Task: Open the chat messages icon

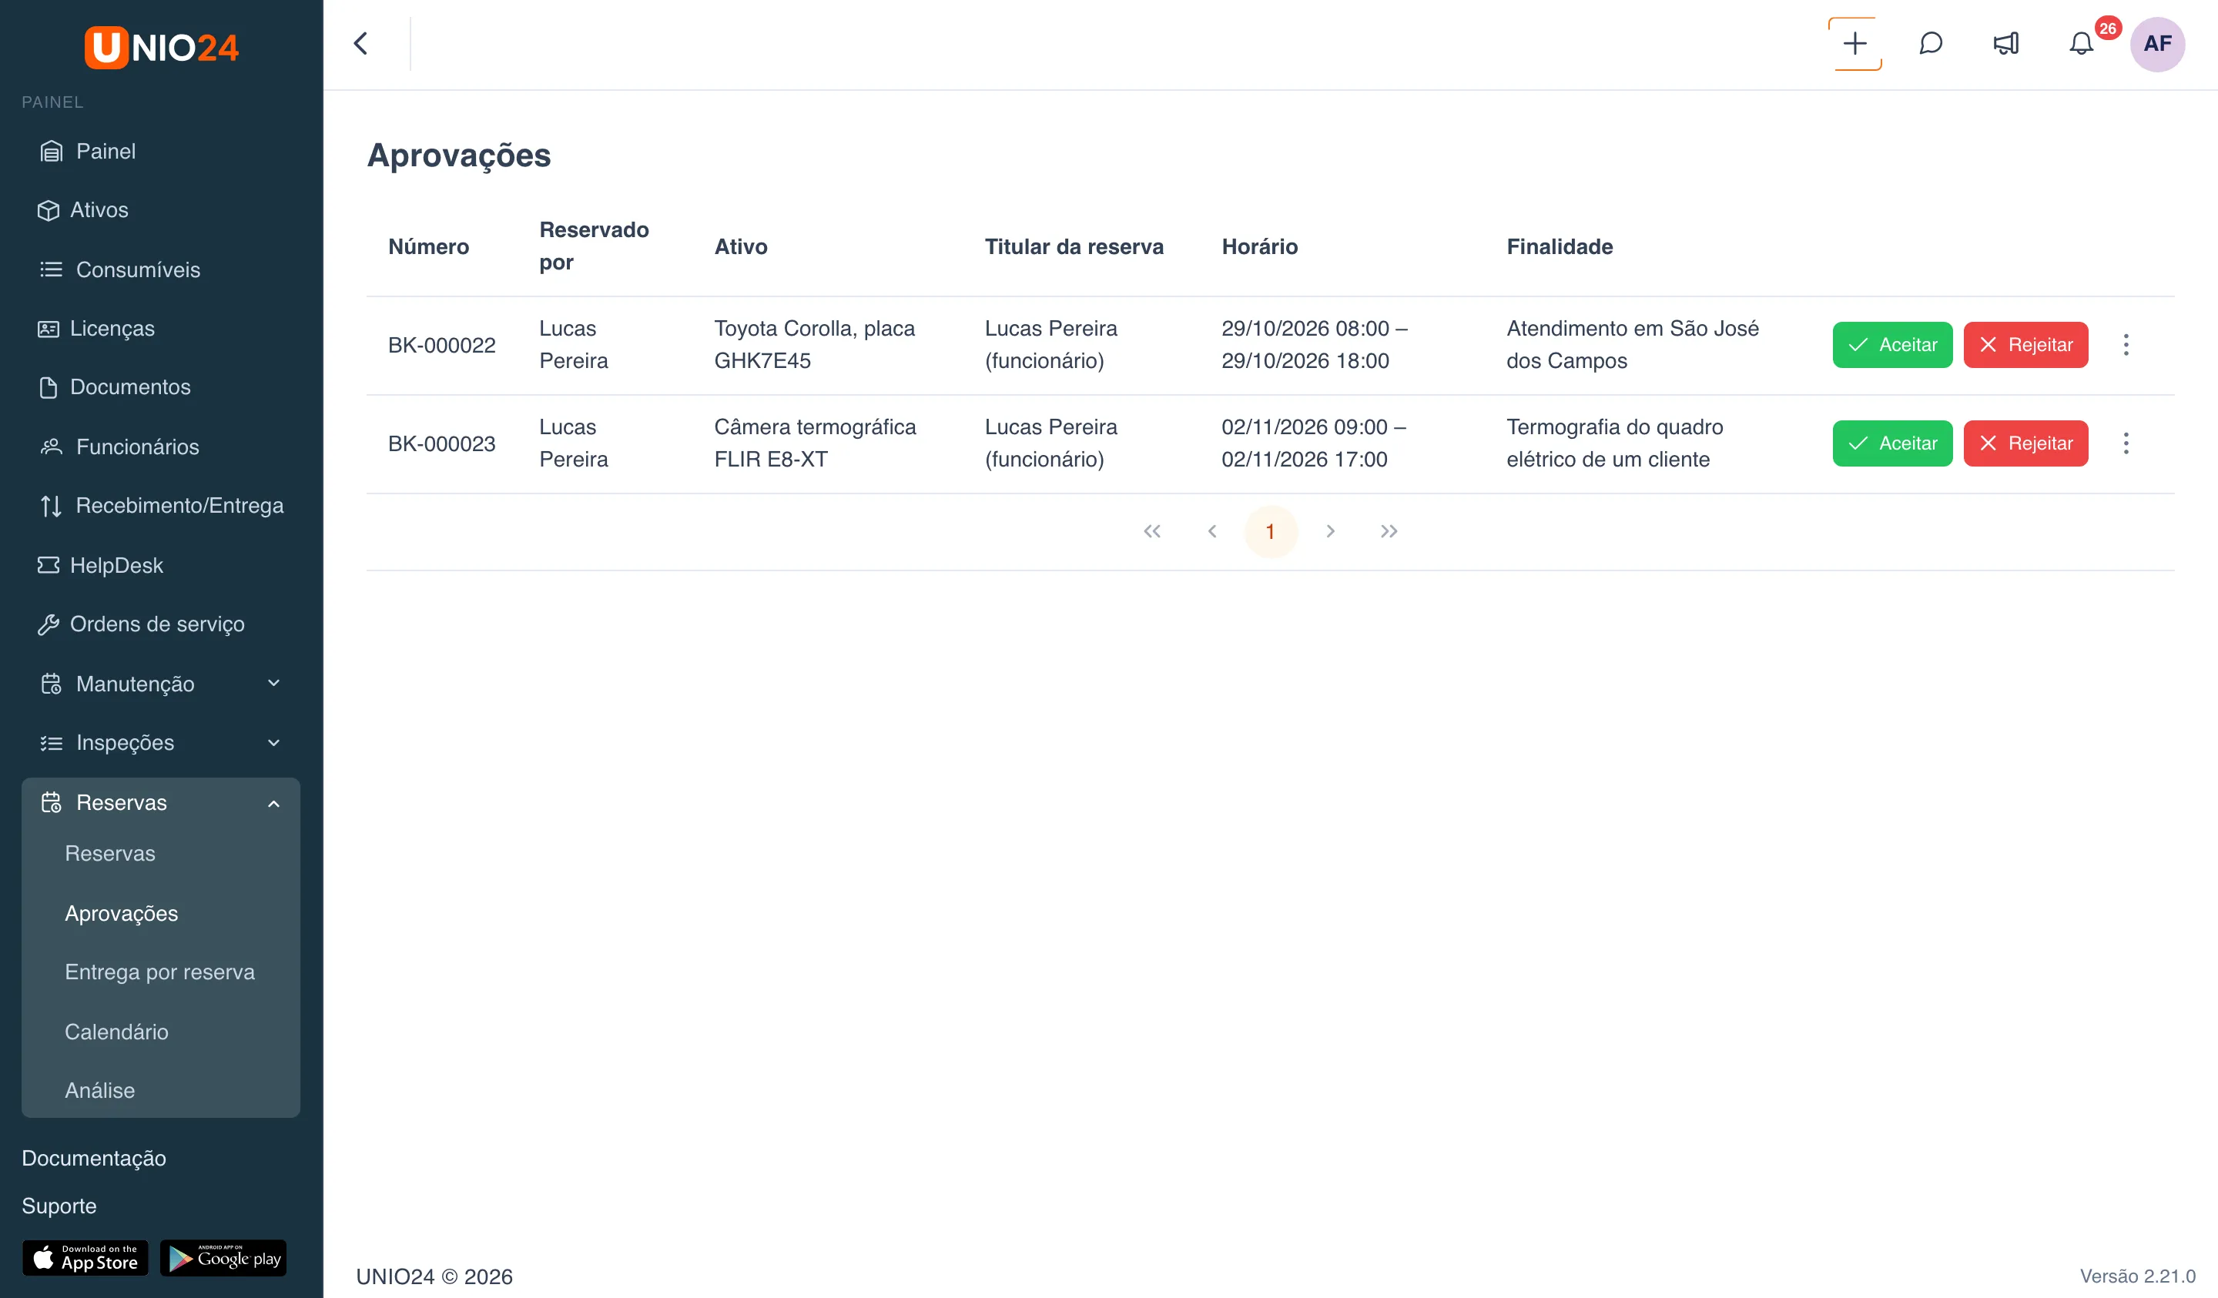Action: (1930, 43)
